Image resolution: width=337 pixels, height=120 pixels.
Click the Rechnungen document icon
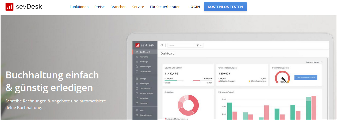point(137,66)
